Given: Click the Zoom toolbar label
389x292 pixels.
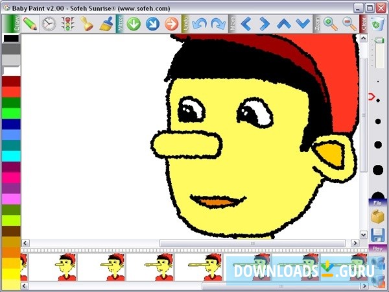Looking at the screenshot, I should click(x=316, y=24).
